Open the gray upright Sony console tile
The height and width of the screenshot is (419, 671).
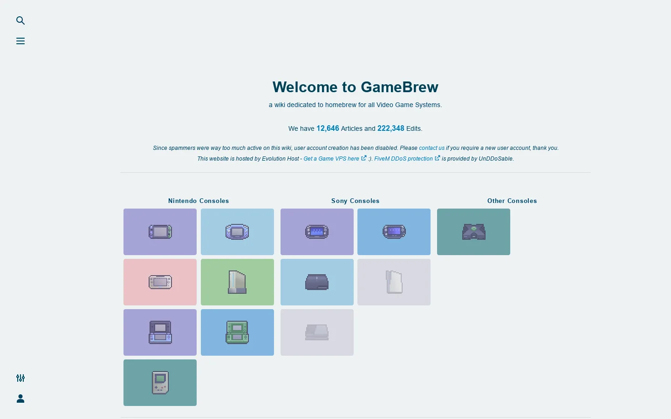coord(394,282)
